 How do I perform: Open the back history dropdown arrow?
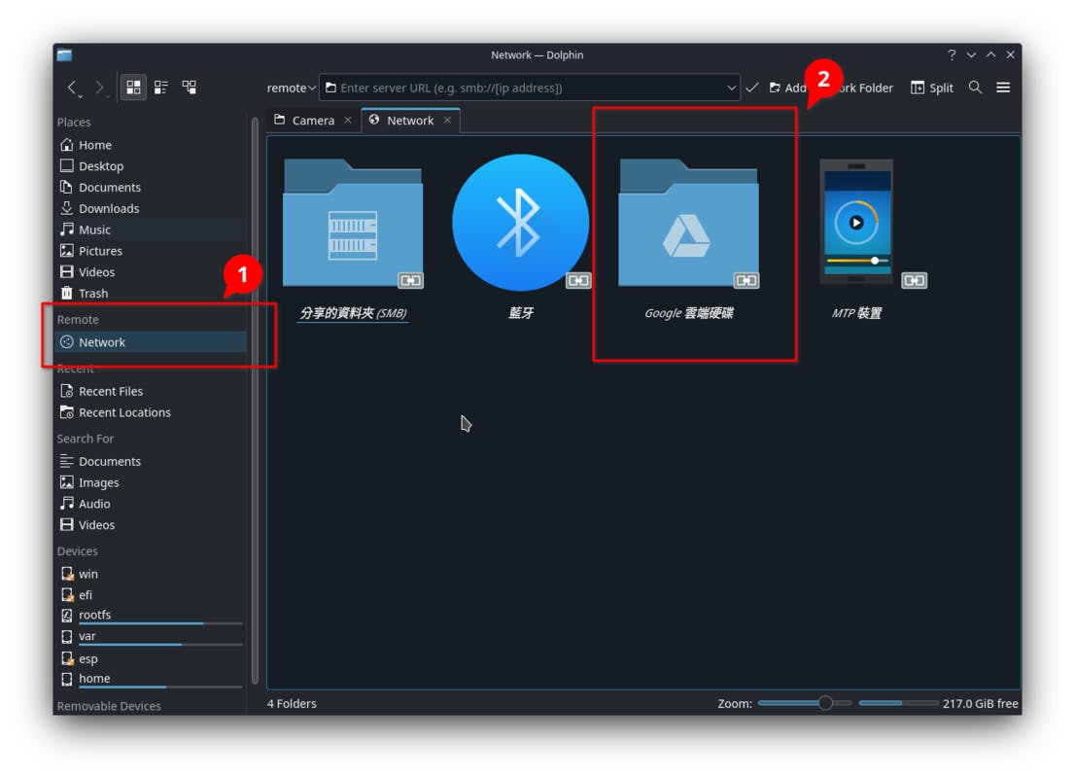coord(82,95)
